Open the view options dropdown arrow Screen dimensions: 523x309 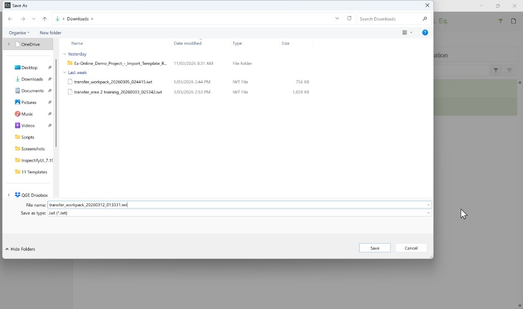pyautogui.click(x=411, y=33)
